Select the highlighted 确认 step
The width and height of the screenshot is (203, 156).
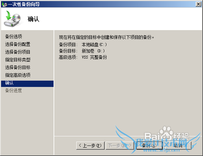[27, 84]
